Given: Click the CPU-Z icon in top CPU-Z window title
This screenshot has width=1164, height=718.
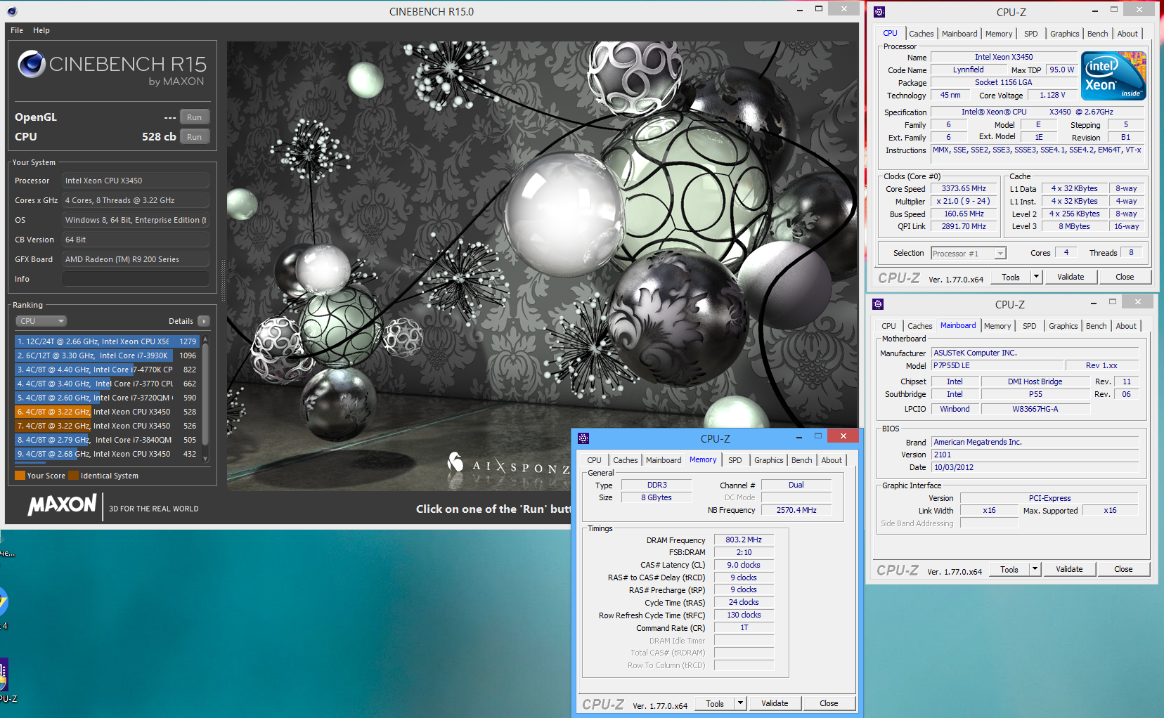Looking at the screenshot, I should coord(879,12).
